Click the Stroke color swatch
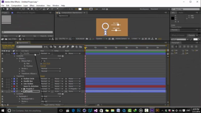Image resolution: width=201 pixels, height=113 pixels. pos(91,9)
